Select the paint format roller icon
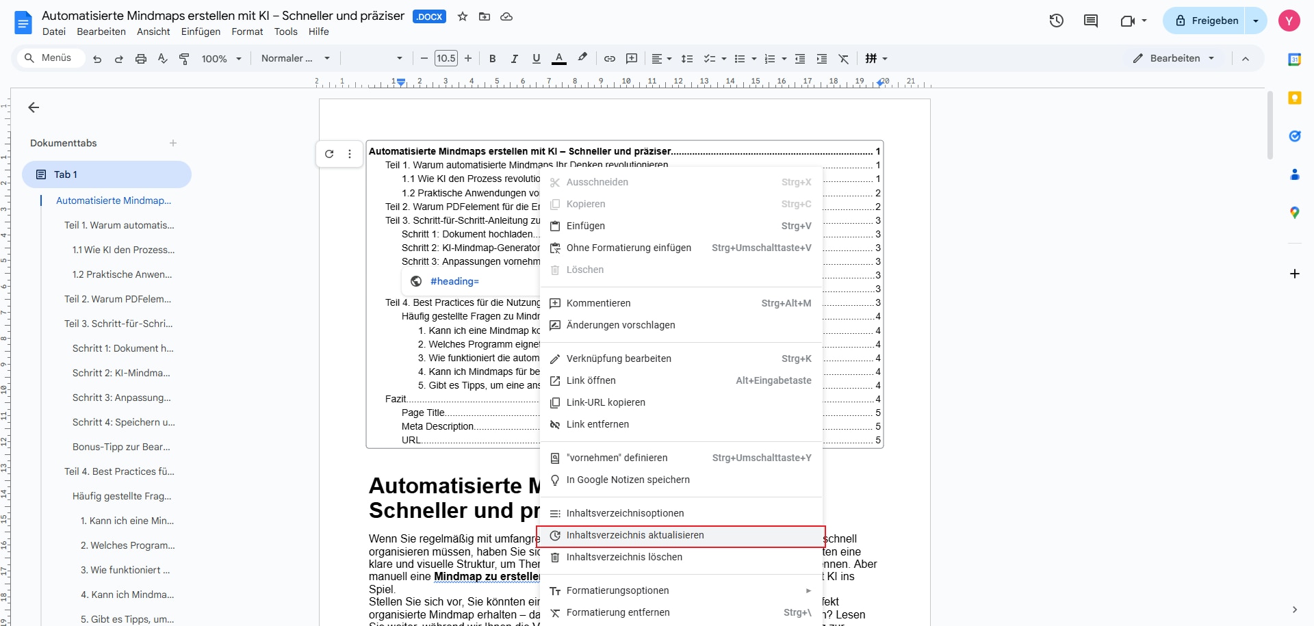The height and width of the screenshot is (626, 1314). [x=184, y=59]
